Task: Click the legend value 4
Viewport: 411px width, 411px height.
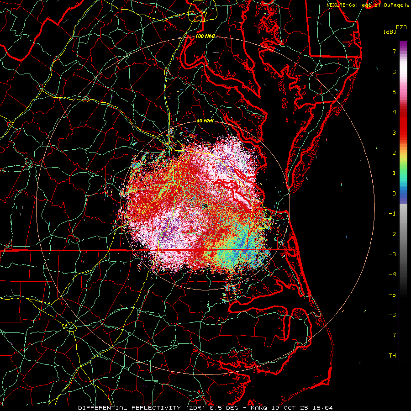Action: [394, 112]
